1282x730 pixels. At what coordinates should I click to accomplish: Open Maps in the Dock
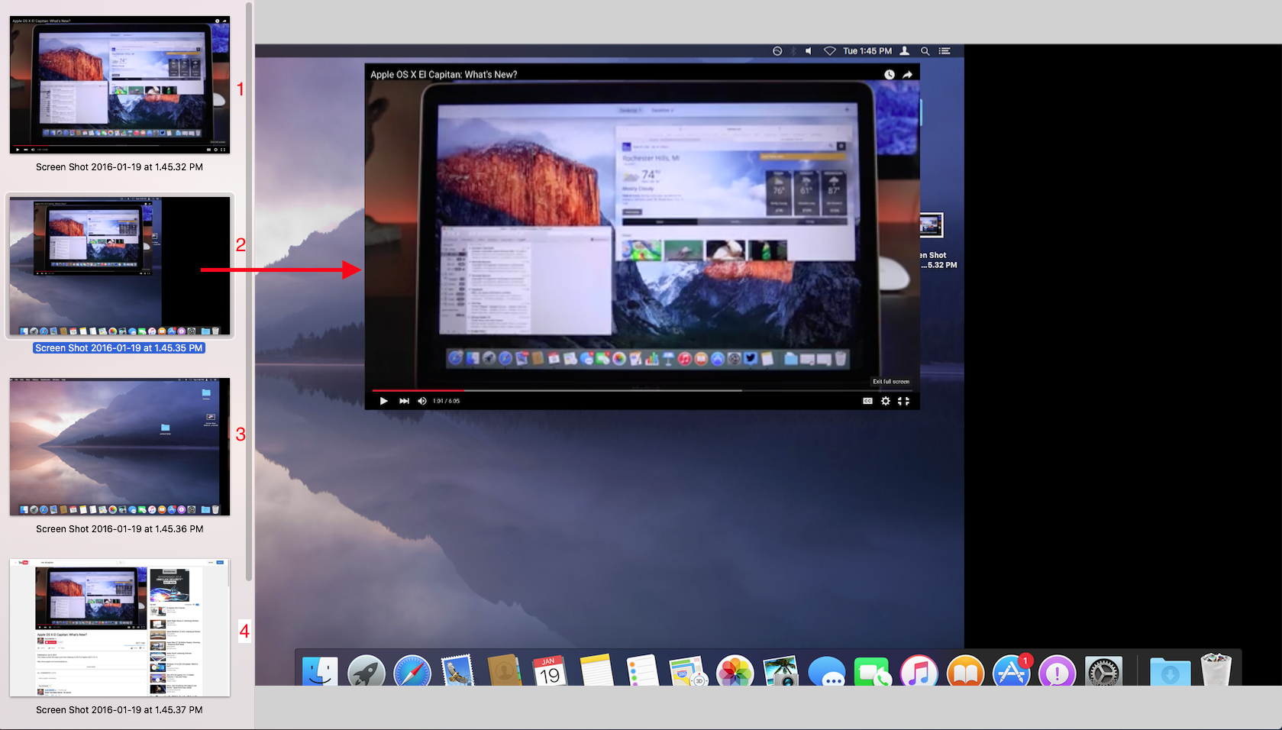pyautogui.click(x=689, y=670)
